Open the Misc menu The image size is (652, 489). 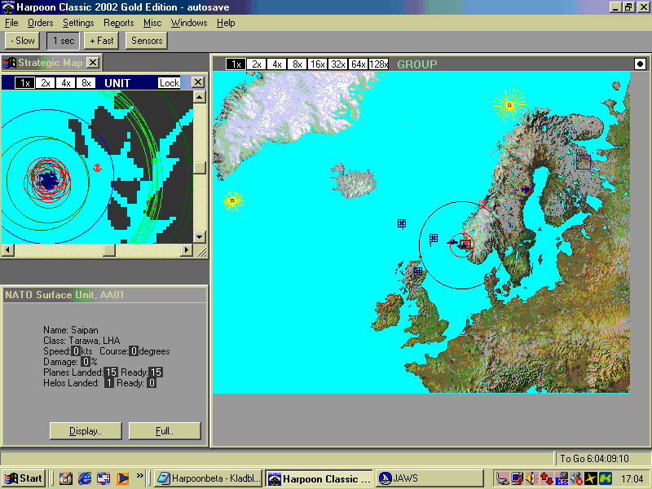click(x=152, y=23)
